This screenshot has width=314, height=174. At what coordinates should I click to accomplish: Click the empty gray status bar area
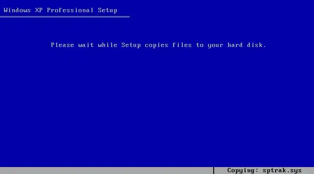click(106, 171)
